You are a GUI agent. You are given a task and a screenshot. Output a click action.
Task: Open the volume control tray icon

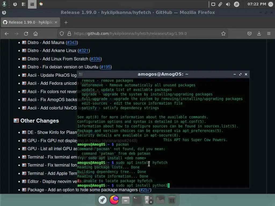pyautogui.click(x=228, y=4)
